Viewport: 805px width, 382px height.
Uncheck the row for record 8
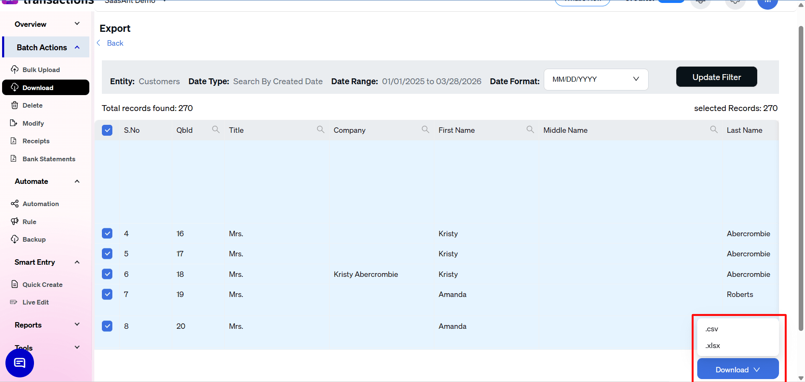(x=107, y=326)
